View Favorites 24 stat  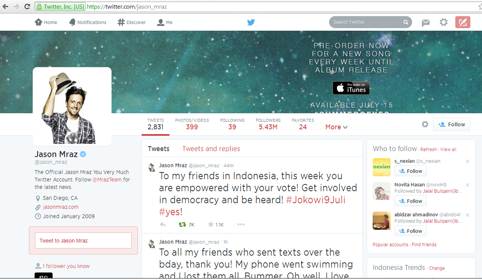click(303, 124)
